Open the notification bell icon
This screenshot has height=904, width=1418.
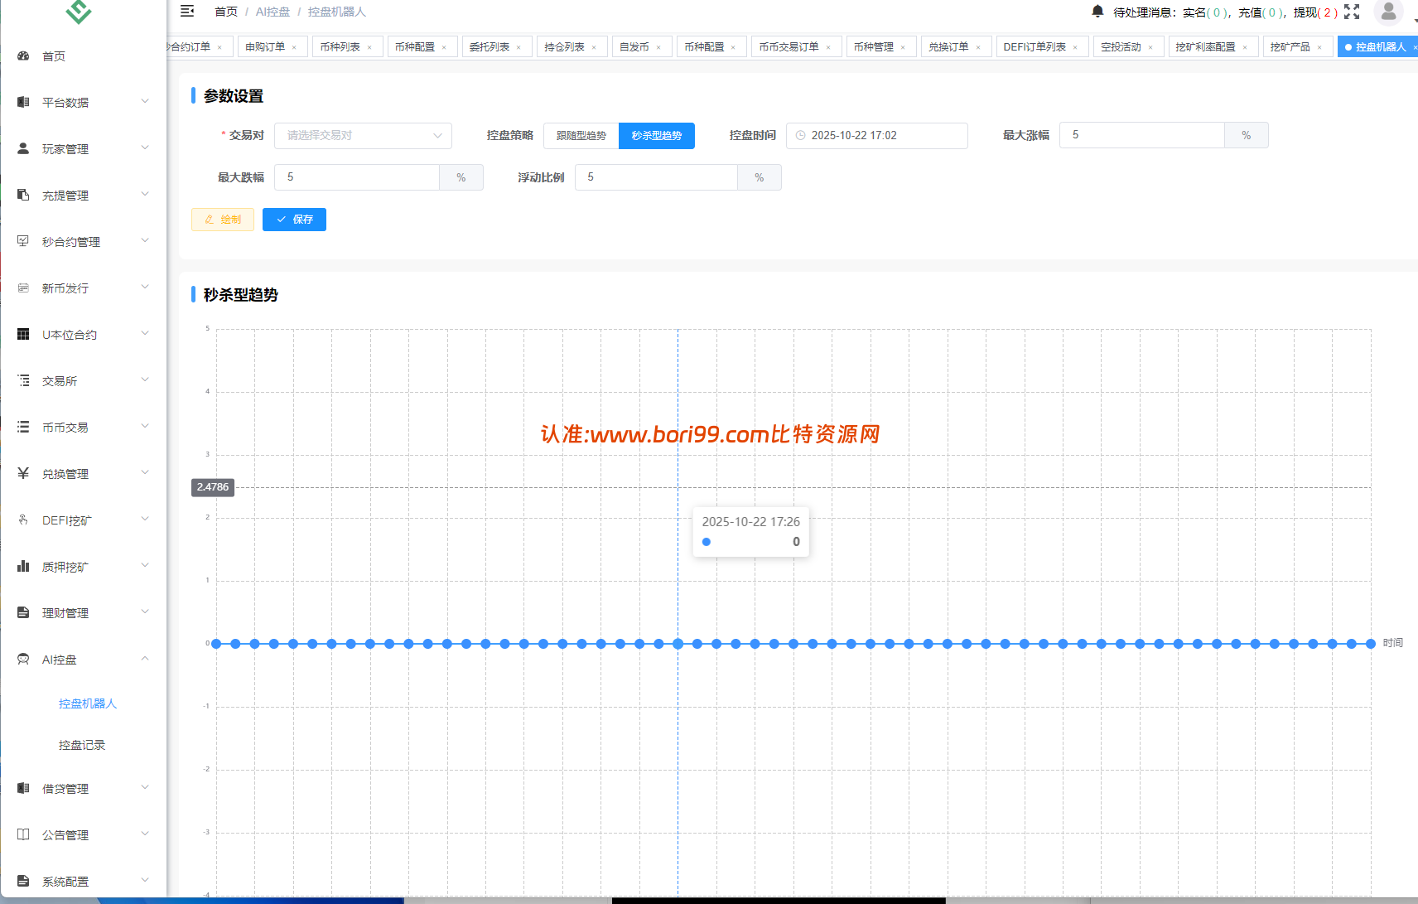[1097, 11]
